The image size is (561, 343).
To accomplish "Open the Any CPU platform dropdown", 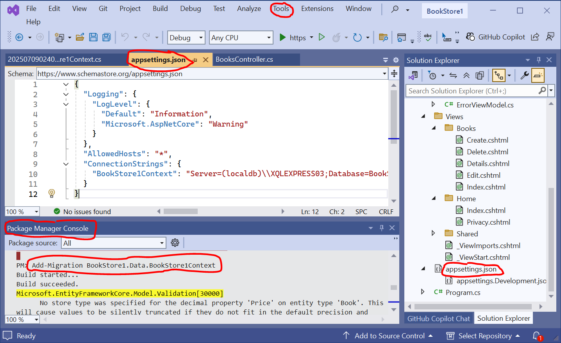I will click(x=241, y=38).
